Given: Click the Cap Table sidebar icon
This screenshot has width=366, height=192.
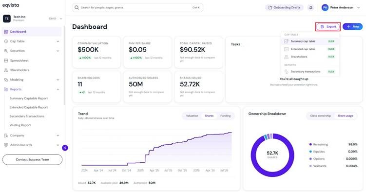Looking at the screenshot, I should click(x=6, y=41).
